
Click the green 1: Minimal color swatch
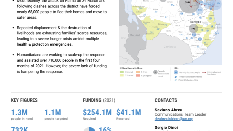122,72
